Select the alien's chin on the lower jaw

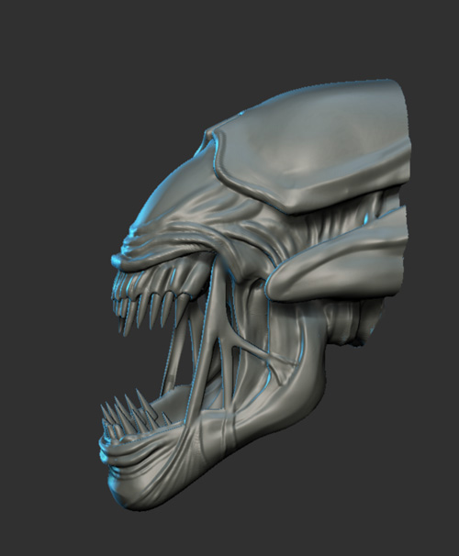[x=122, y=491]
